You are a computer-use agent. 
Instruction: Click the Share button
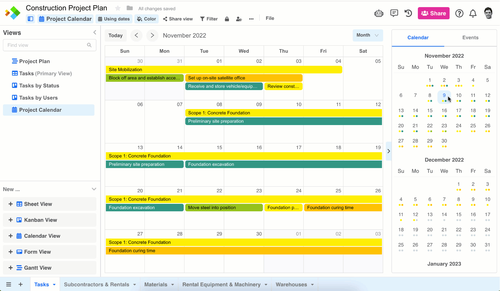pyautogui.click(x=434, y=13)
